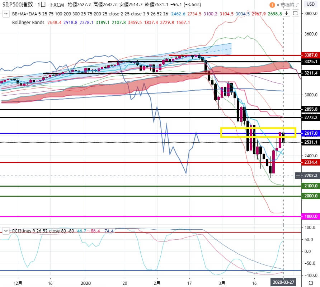
Task: Click the 3211.4 price label
Action: pyautogui.click(x=311, y=73)
